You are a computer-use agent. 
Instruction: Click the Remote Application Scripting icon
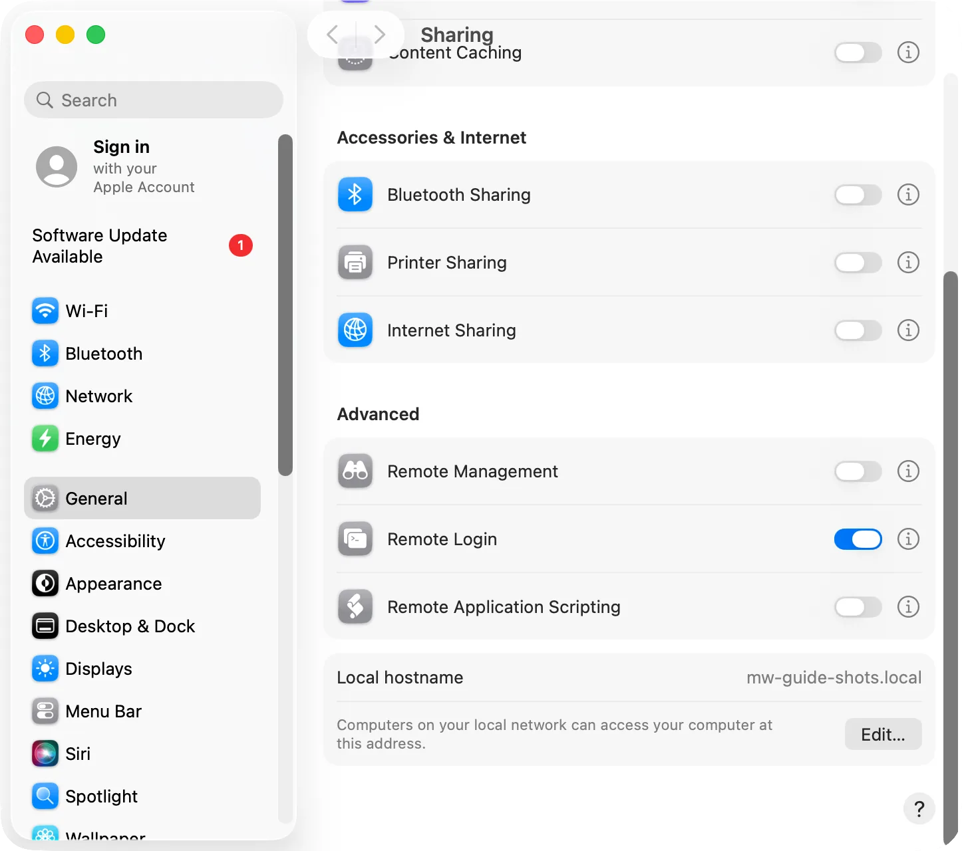(355, 607)
